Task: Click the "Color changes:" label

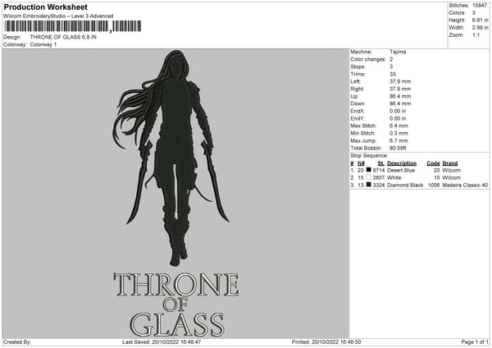Action: (368, 59)
